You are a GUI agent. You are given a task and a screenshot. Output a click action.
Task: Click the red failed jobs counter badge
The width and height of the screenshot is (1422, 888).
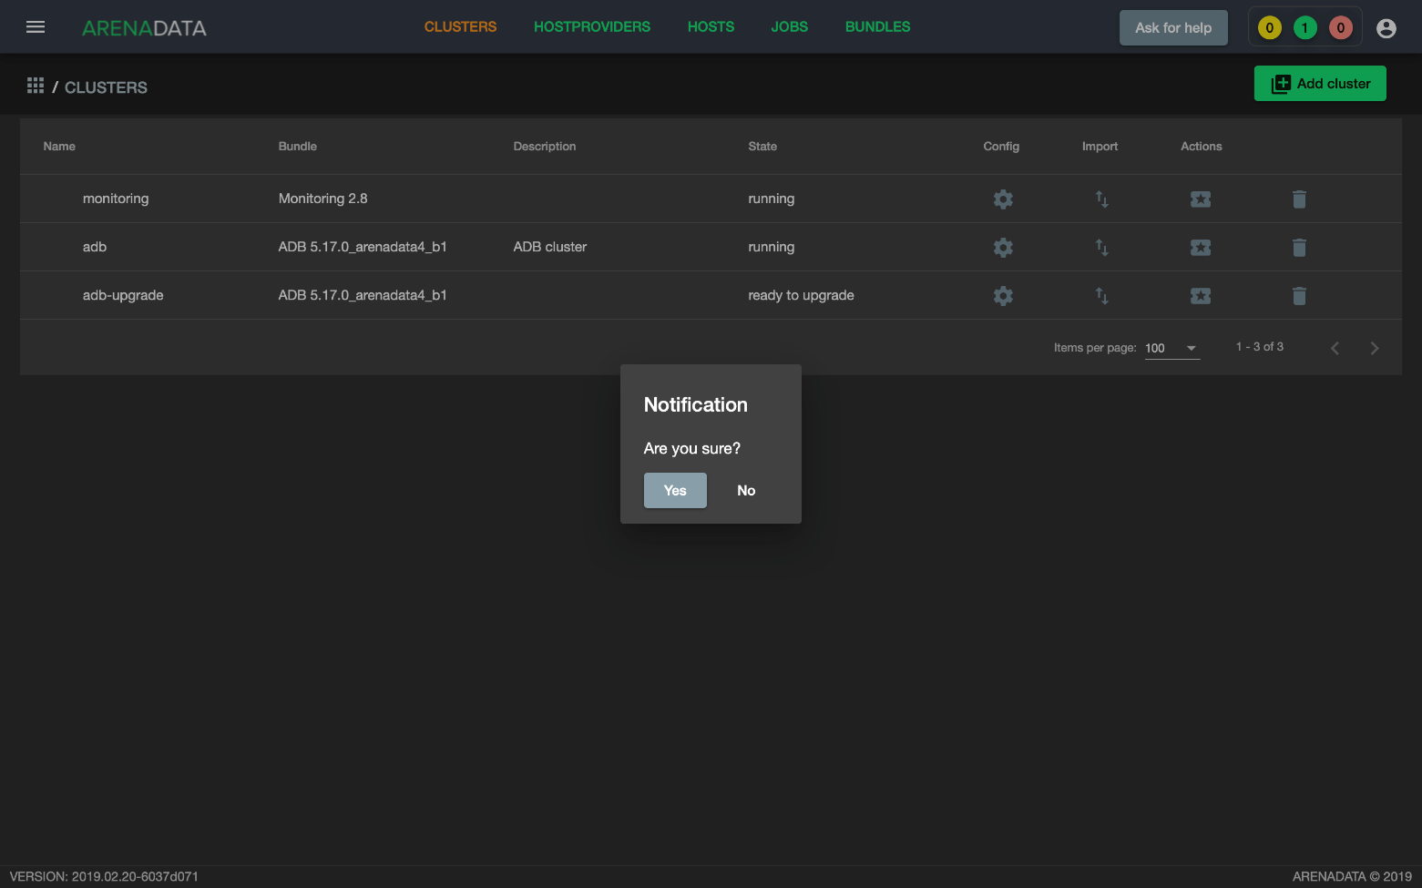point(1340,28)
